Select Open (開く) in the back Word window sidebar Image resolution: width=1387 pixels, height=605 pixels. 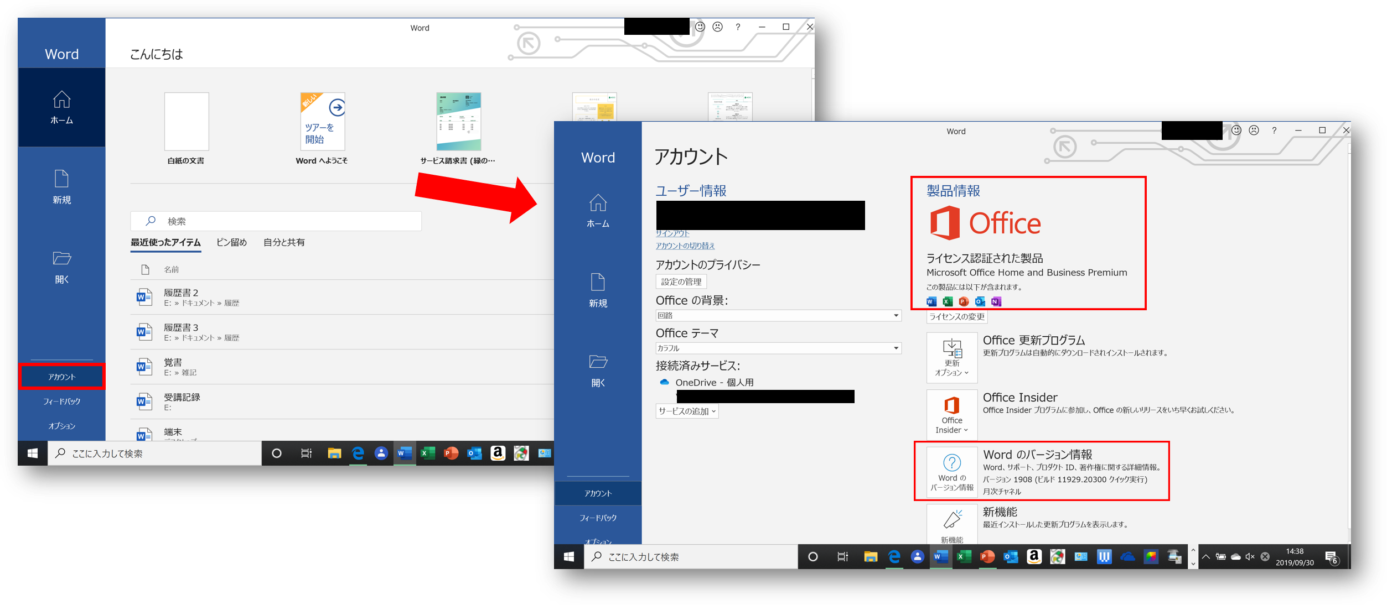click(61, 267)
